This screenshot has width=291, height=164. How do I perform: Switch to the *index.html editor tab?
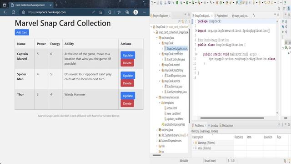point(221,16)
